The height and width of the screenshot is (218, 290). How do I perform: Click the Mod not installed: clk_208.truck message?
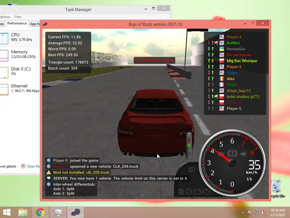pyautogui.click(x=81, y=172)
